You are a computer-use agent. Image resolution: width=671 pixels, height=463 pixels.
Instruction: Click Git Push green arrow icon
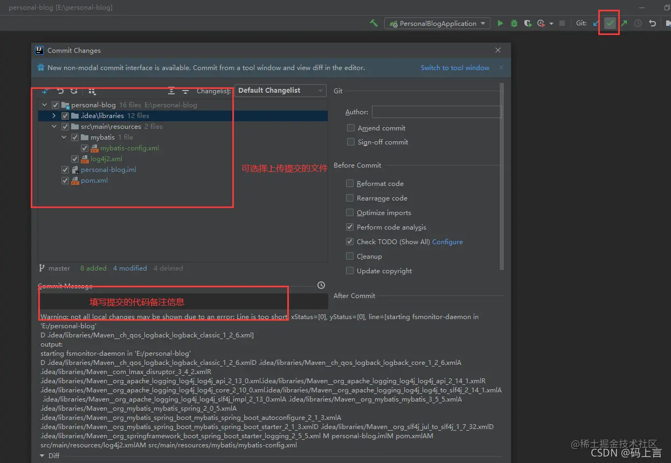pyautogui.click(x=624, y=23)
